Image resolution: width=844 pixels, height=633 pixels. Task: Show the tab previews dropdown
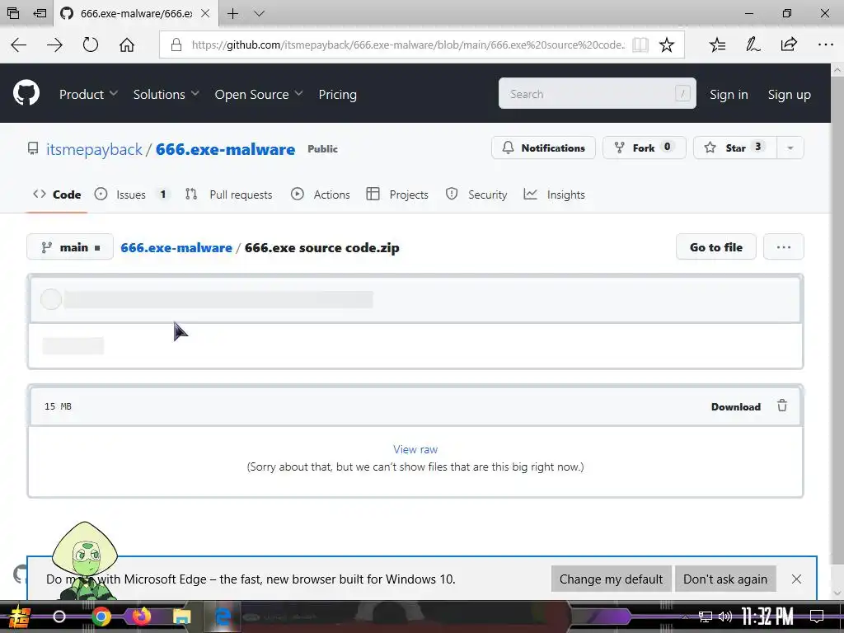[x=259, y=13]
